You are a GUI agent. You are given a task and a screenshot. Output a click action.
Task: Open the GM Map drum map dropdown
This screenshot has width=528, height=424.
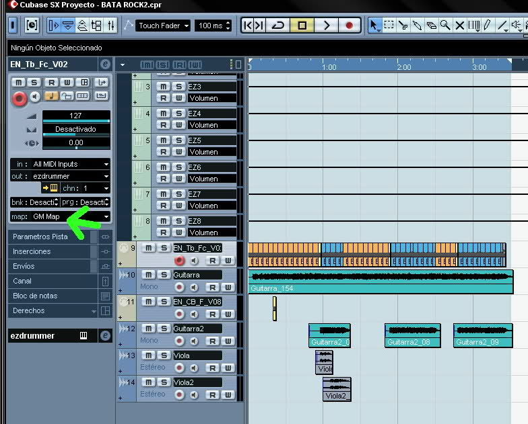tap(61, 217)
